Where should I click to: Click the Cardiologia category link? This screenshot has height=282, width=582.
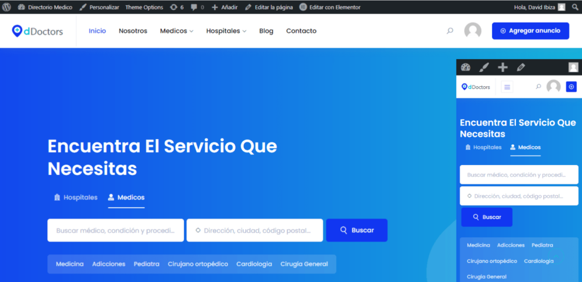coord(254,264)
